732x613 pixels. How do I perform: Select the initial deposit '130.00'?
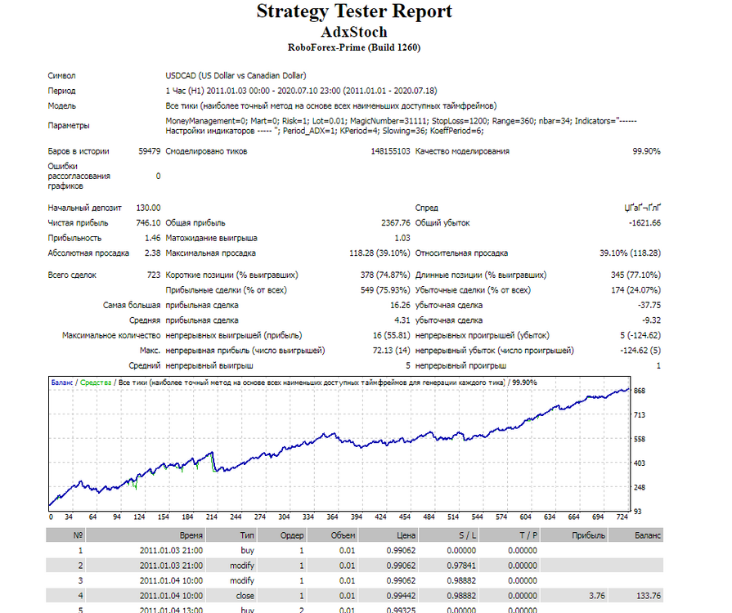coord(149,208)
